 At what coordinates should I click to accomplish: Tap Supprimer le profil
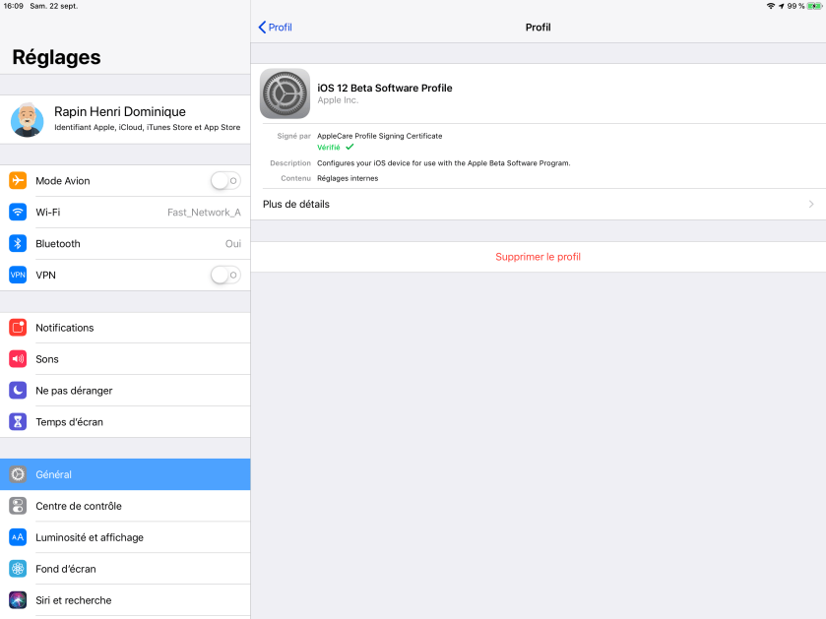click(x=538, y=257)
